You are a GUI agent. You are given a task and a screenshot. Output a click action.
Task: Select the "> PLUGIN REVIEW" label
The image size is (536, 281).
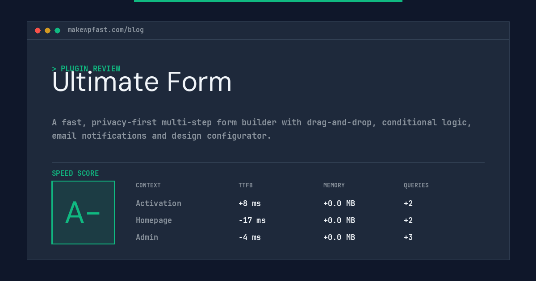[x=86, y=69]
